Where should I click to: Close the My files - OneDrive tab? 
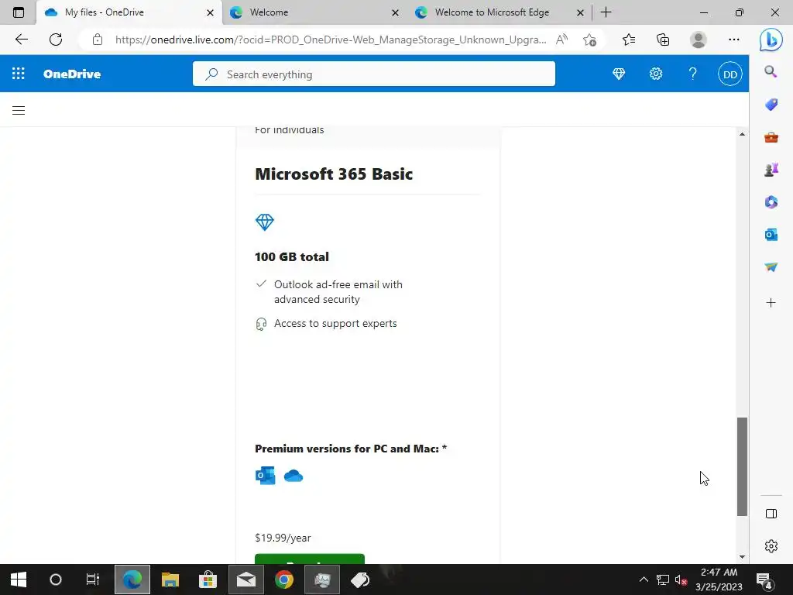tap(210, 12)
